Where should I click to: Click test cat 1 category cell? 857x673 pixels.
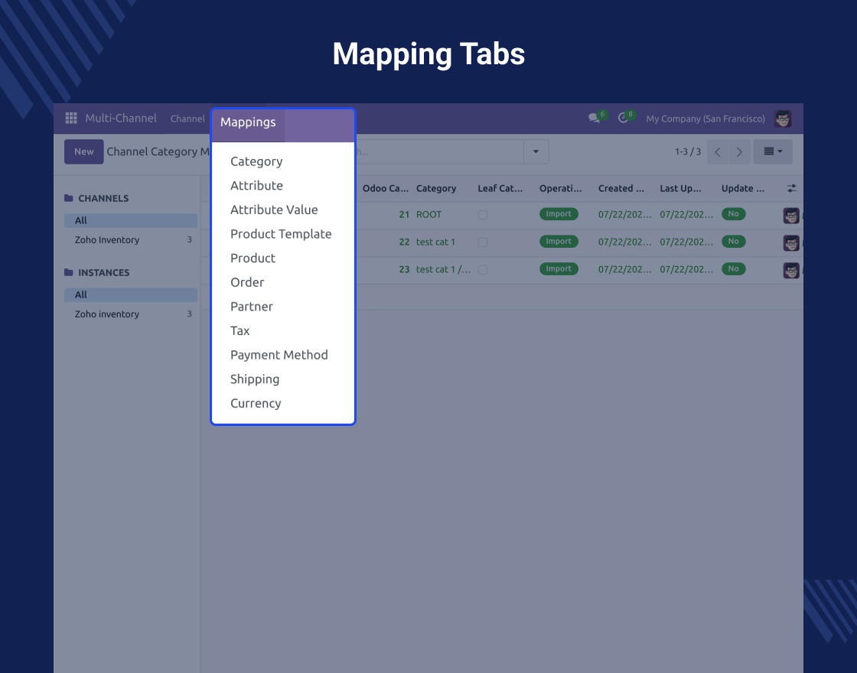point(435,242)
